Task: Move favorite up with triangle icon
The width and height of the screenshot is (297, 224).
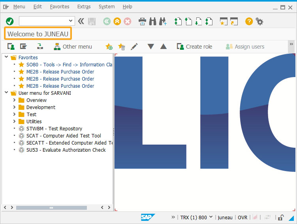Action: click(x=164, y=47)
